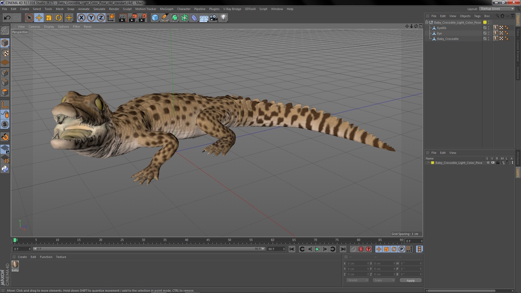Click Make Editable icon in left palette

(x=5, y=30)
